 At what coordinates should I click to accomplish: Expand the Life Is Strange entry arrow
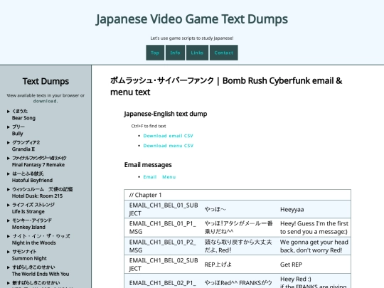click(x=9, y=205)
